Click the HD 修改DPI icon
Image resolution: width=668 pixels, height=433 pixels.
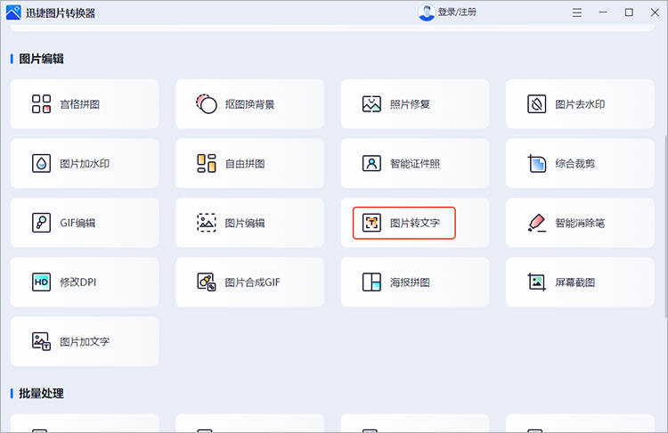[x=41, y=282]
